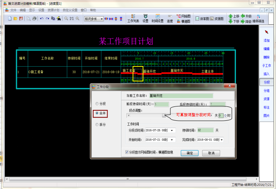Click the 进度 toolbar icon

point(170,19)
